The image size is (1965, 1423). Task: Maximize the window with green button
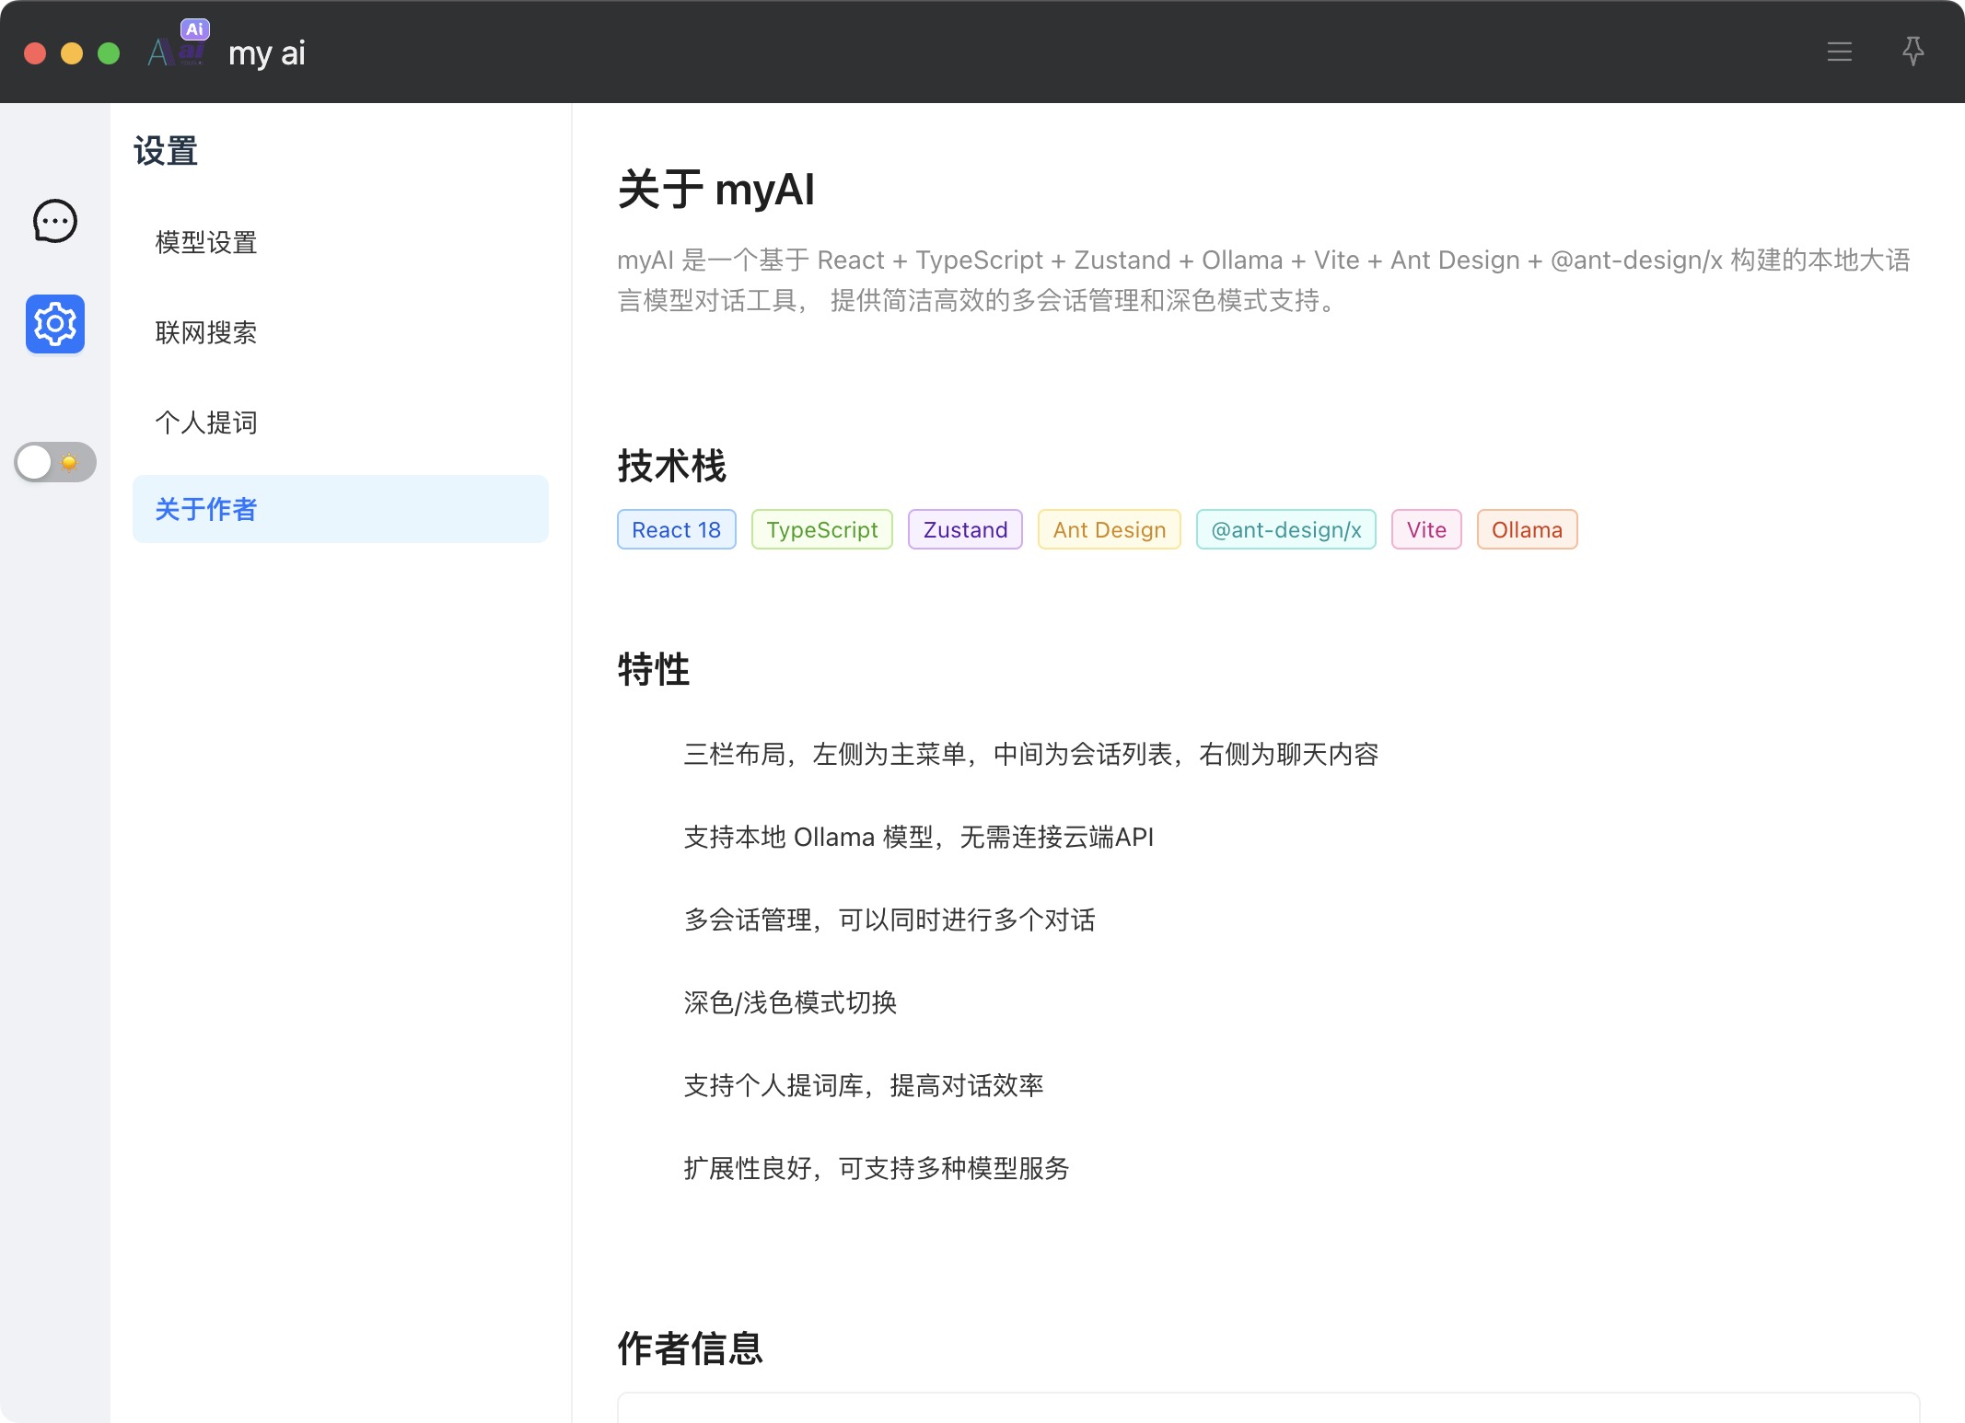pos(109,53)
